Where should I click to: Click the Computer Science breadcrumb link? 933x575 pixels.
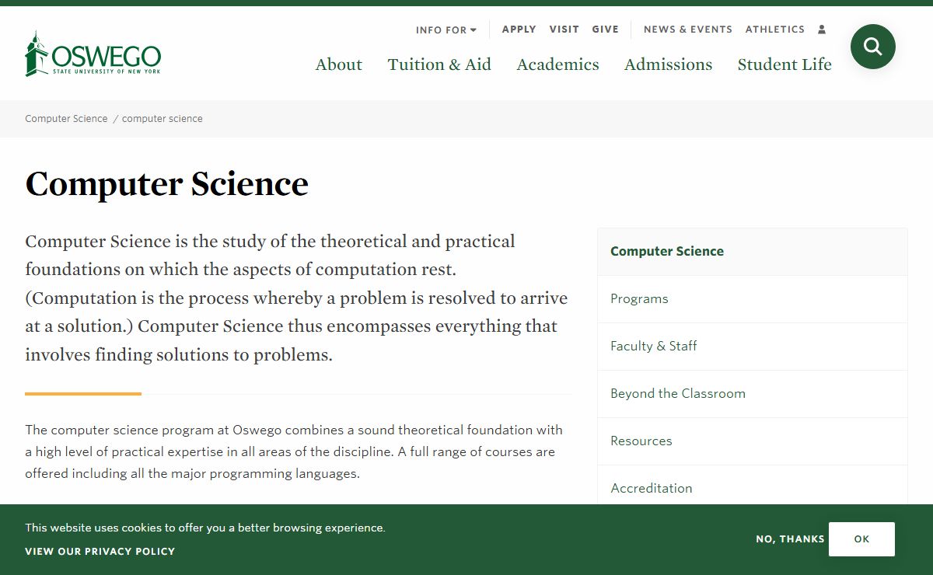point(66,119)
